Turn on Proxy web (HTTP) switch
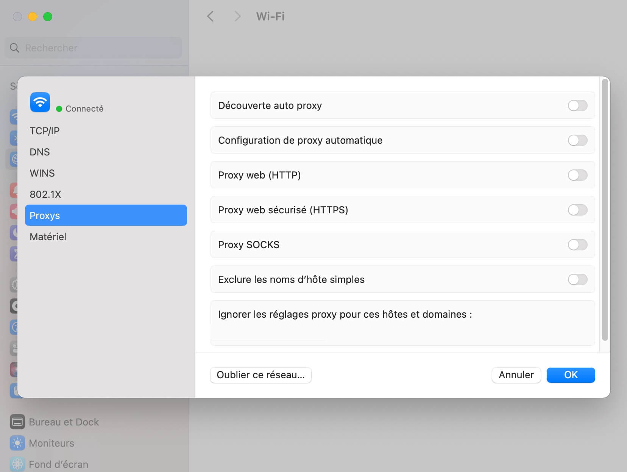 pyautogui.click(x=577, y=175)
